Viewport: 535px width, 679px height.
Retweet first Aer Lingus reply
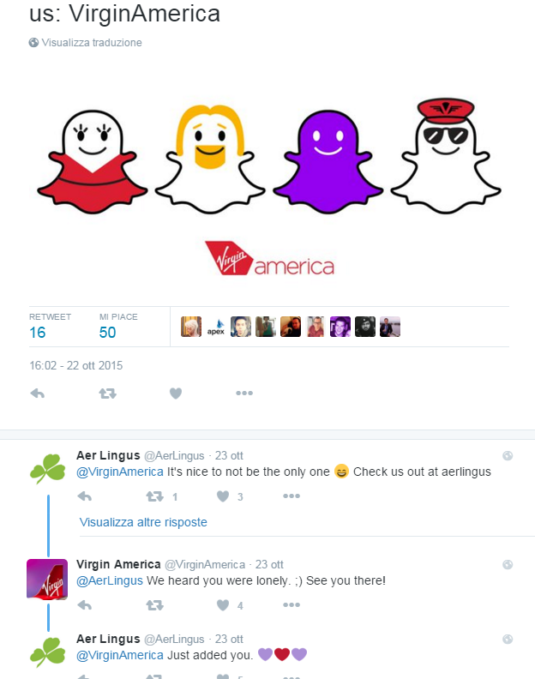[x=154, y=496]
